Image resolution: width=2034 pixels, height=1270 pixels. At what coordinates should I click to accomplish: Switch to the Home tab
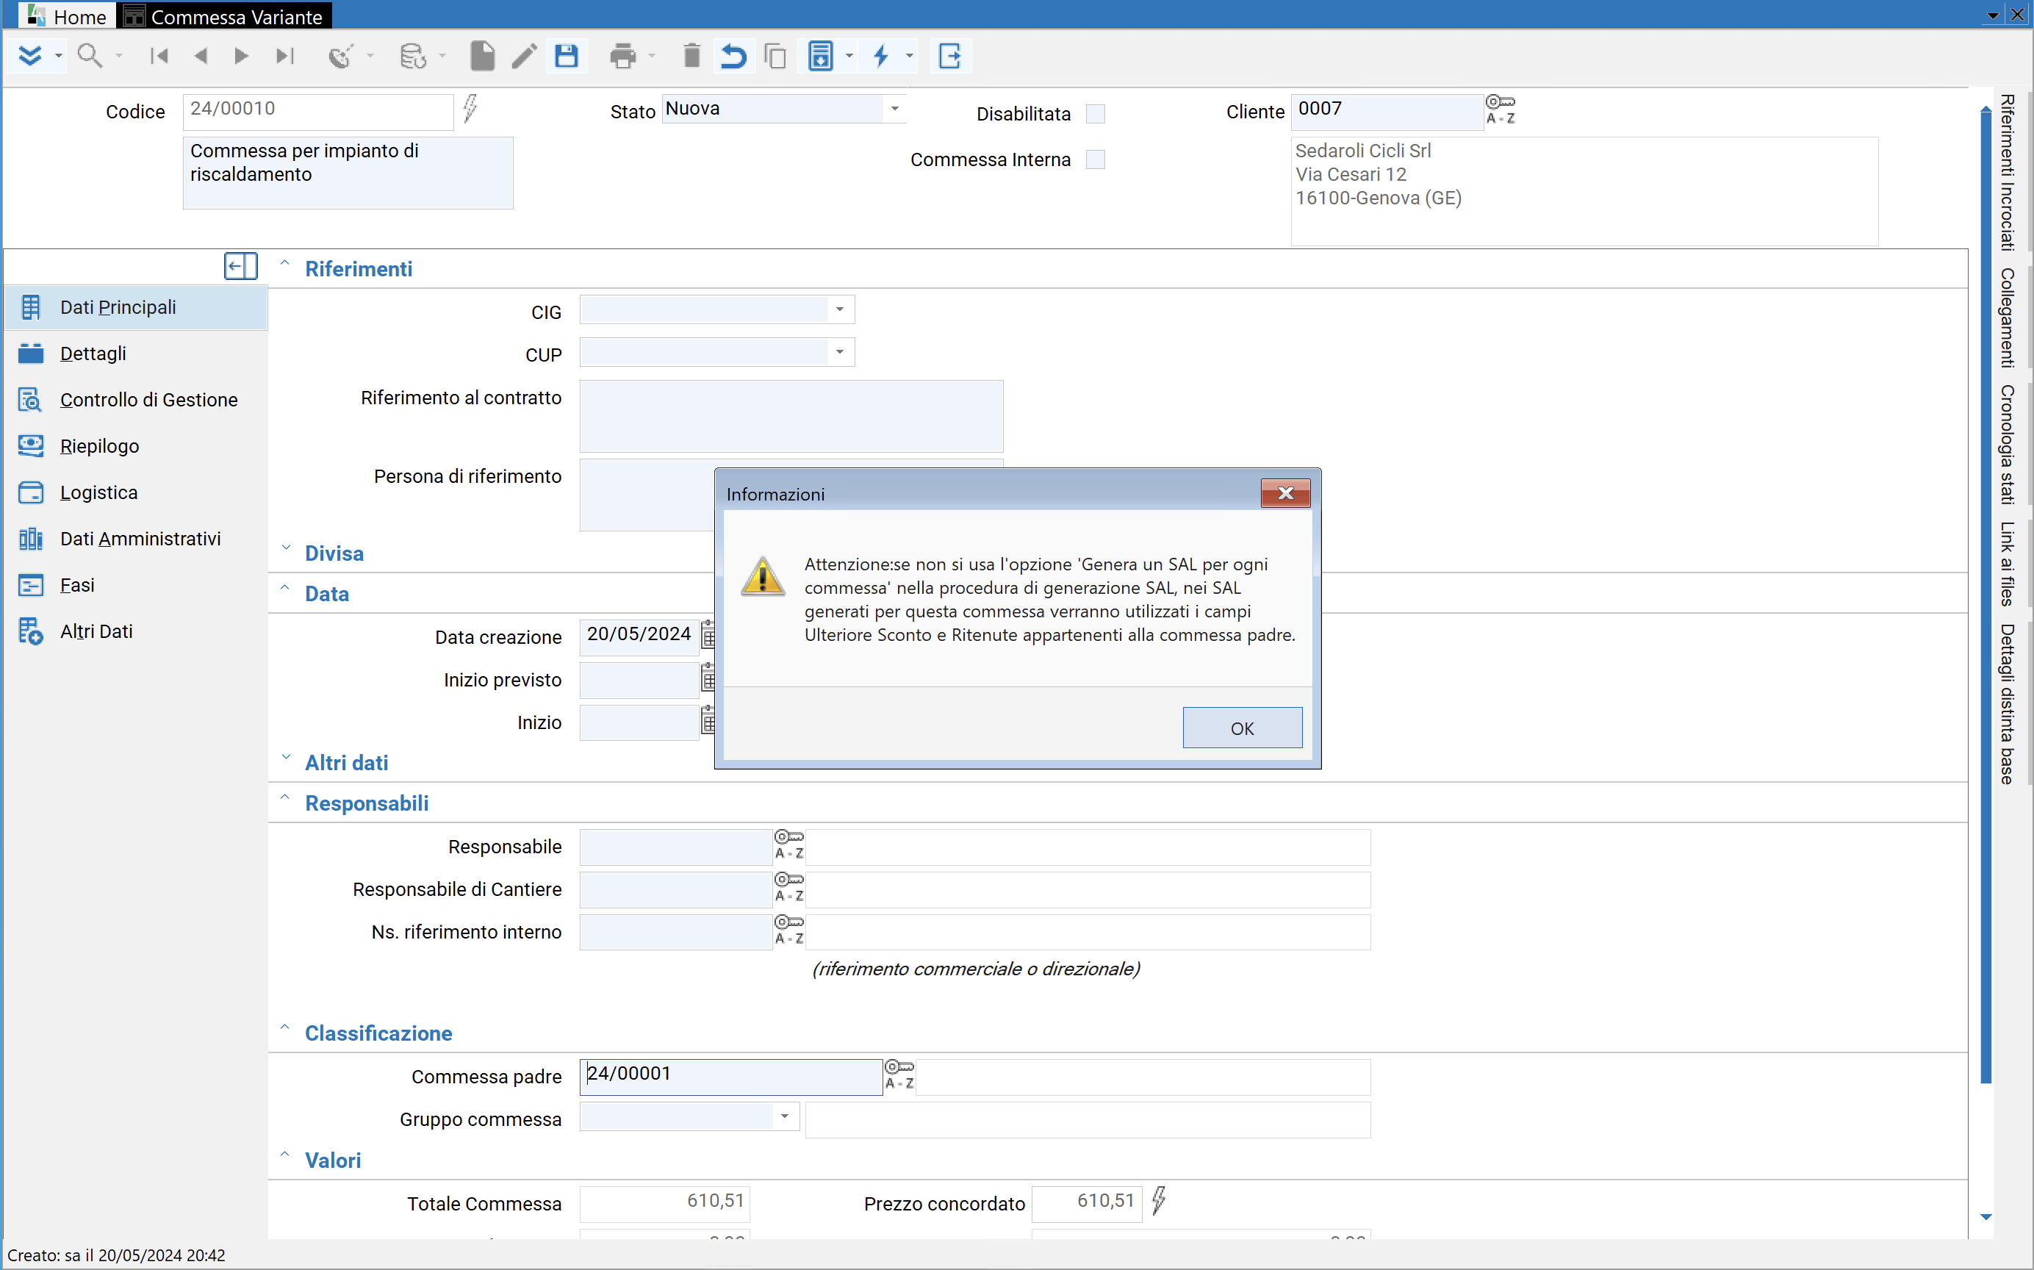[68, 16]
